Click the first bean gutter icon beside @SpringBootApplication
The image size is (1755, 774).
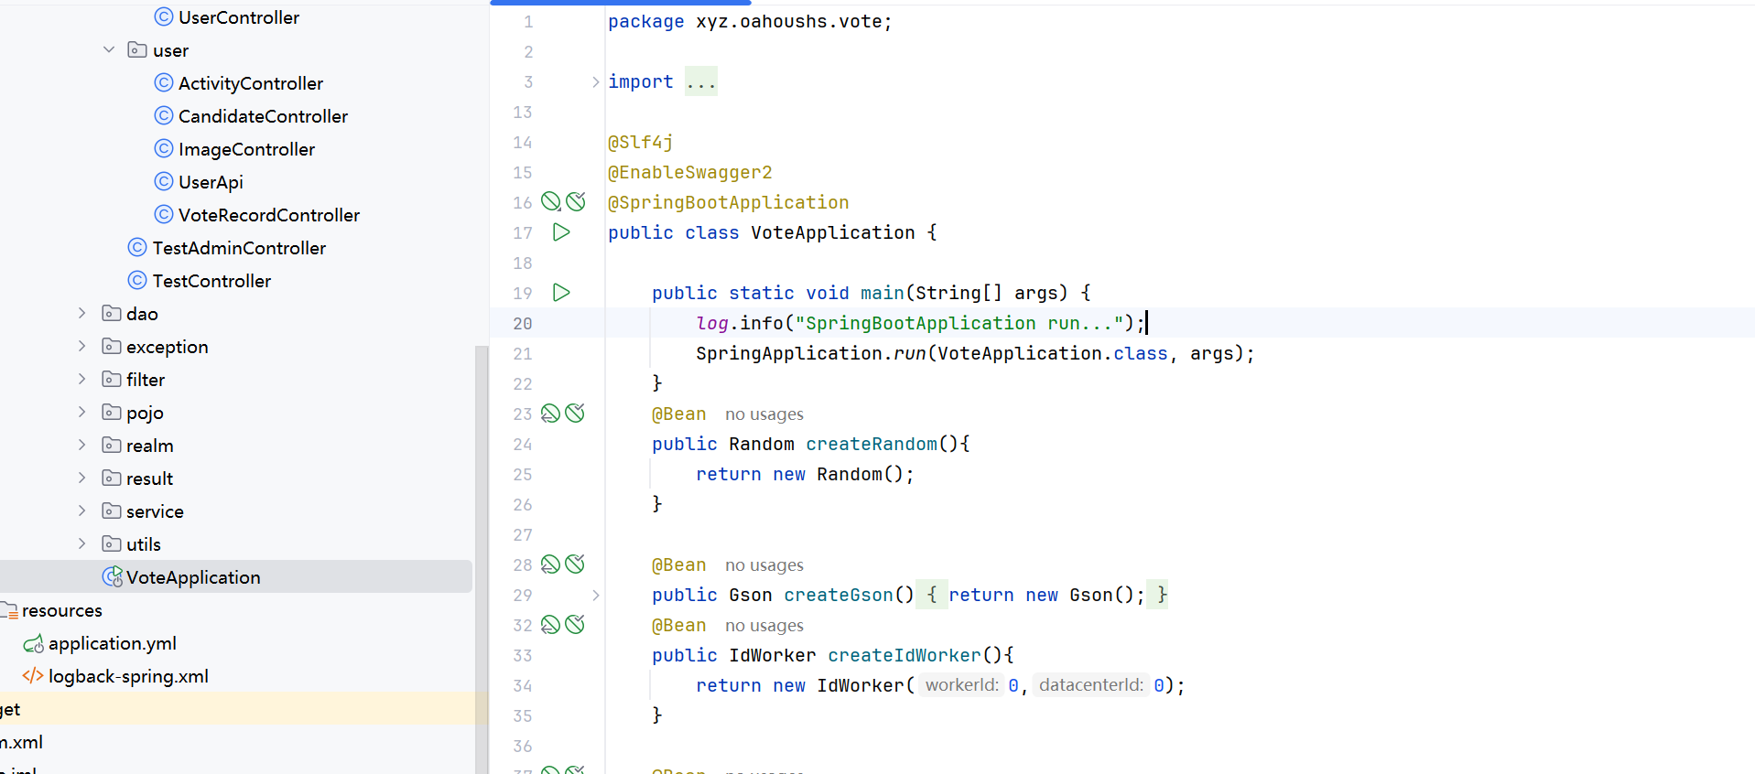click(551, 202)
